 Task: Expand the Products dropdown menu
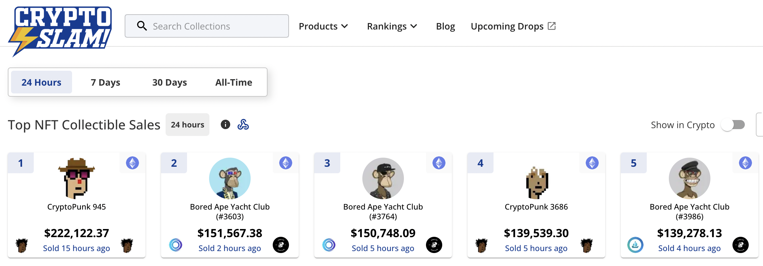[x=323, y=26]
